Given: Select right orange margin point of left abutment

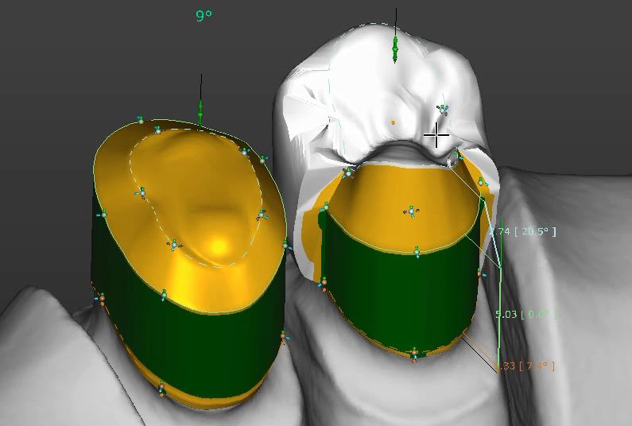Looking at the screenshot, I should coord(283,338).
